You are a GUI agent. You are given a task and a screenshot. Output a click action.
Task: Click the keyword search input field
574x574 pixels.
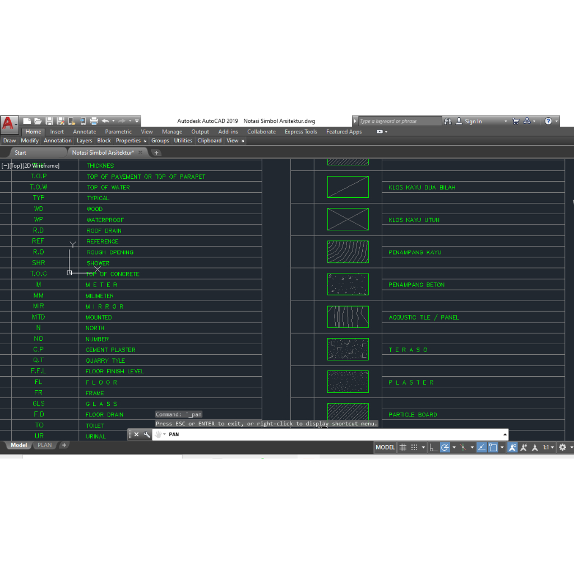pyautogui.click(x=400, y=121)
